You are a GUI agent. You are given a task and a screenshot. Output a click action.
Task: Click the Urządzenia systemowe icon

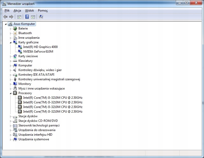[15, 139]
